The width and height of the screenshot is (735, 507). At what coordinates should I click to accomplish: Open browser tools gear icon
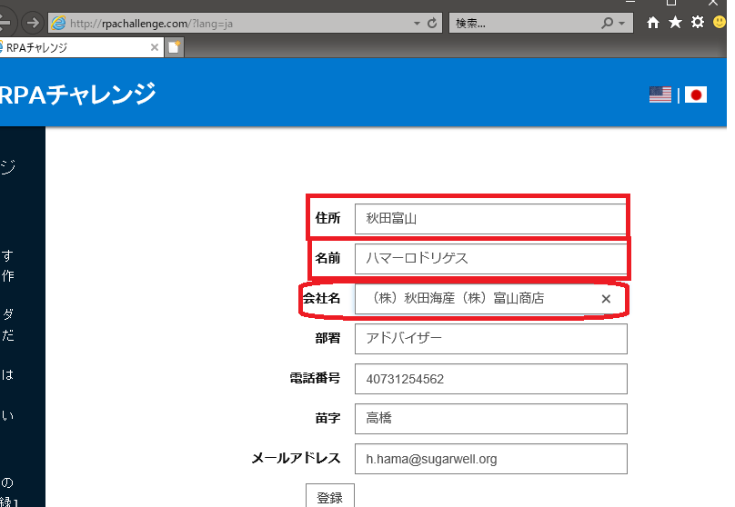[x=698, y=22]
